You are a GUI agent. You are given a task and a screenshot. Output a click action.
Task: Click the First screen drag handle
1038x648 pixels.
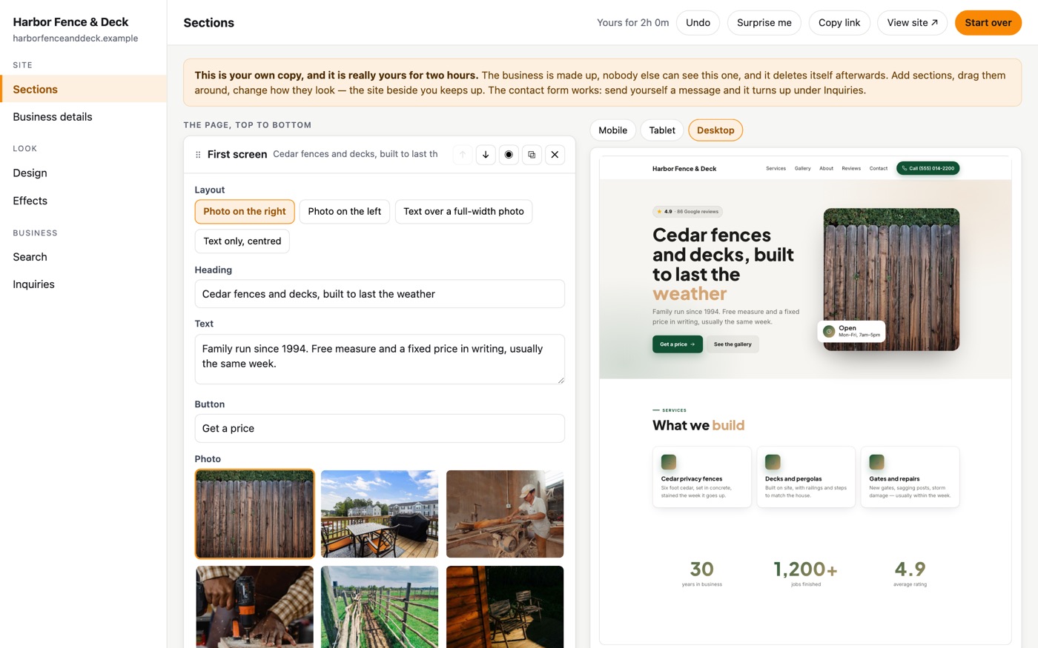[x=198, y=155]
